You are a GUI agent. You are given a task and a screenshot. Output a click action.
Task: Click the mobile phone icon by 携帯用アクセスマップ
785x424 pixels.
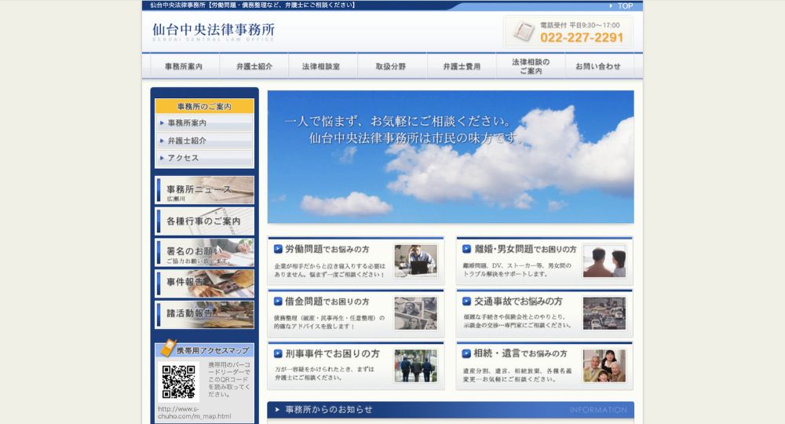click(167, 349)
